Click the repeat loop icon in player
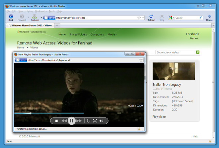Screen dimensions: 219x148 coord(88,121)
